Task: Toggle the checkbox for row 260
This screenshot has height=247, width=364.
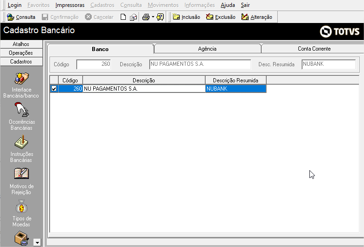Action: click(54, 89)
